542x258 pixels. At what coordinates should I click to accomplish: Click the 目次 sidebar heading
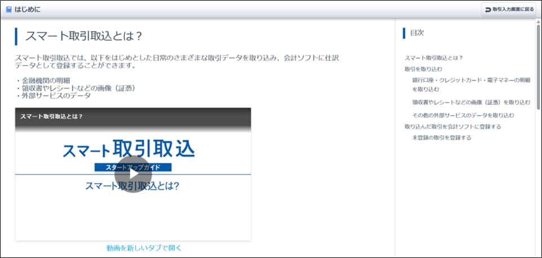(417, 33)
